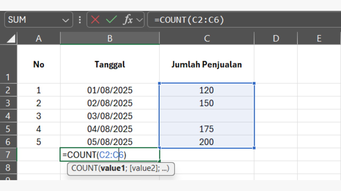Screen dimensions: 341x191
Task: Select column E header
Action: point(319,38)
